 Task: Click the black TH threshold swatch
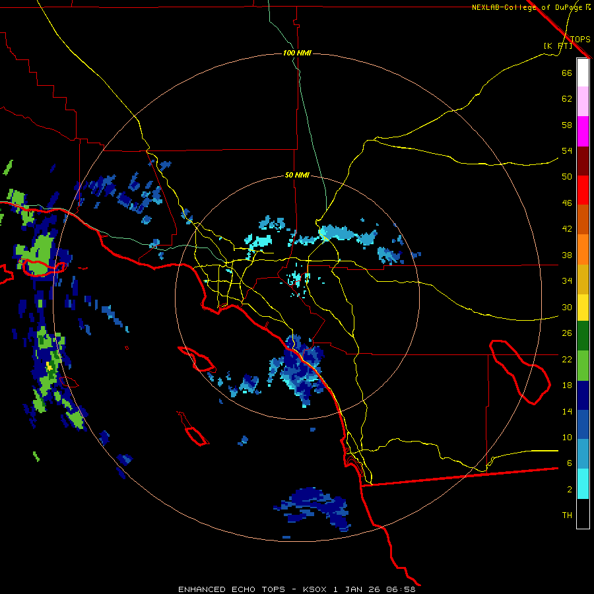pos(583,513)
